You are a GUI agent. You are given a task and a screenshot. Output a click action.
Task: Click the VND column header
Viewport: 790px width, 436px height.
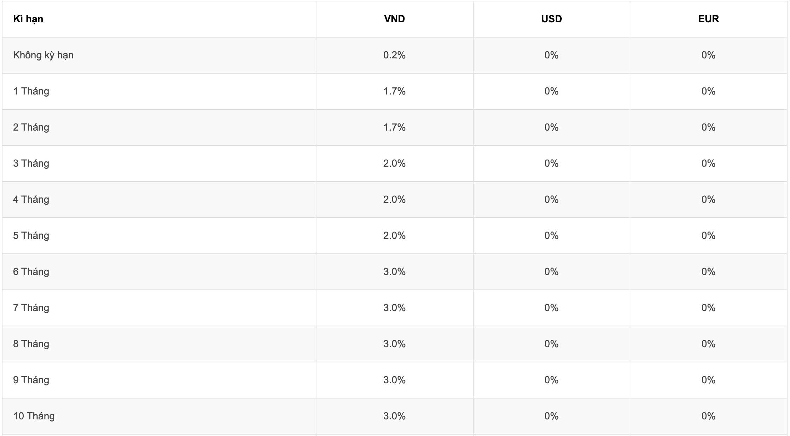pyautogui.click(x=394, y=19)
